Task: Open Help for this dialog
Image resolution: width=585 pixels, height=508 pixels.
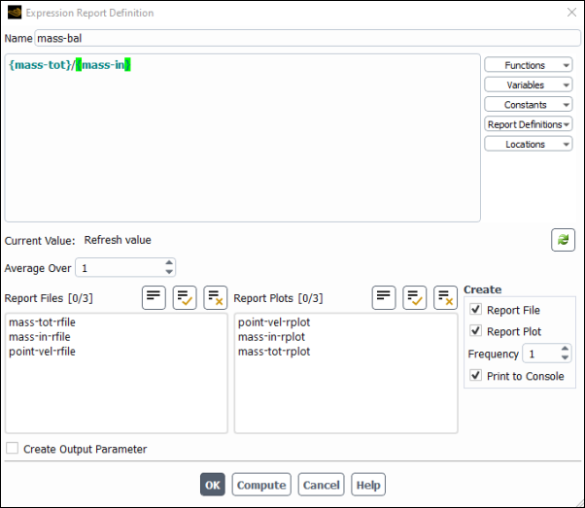Action: 368,485
